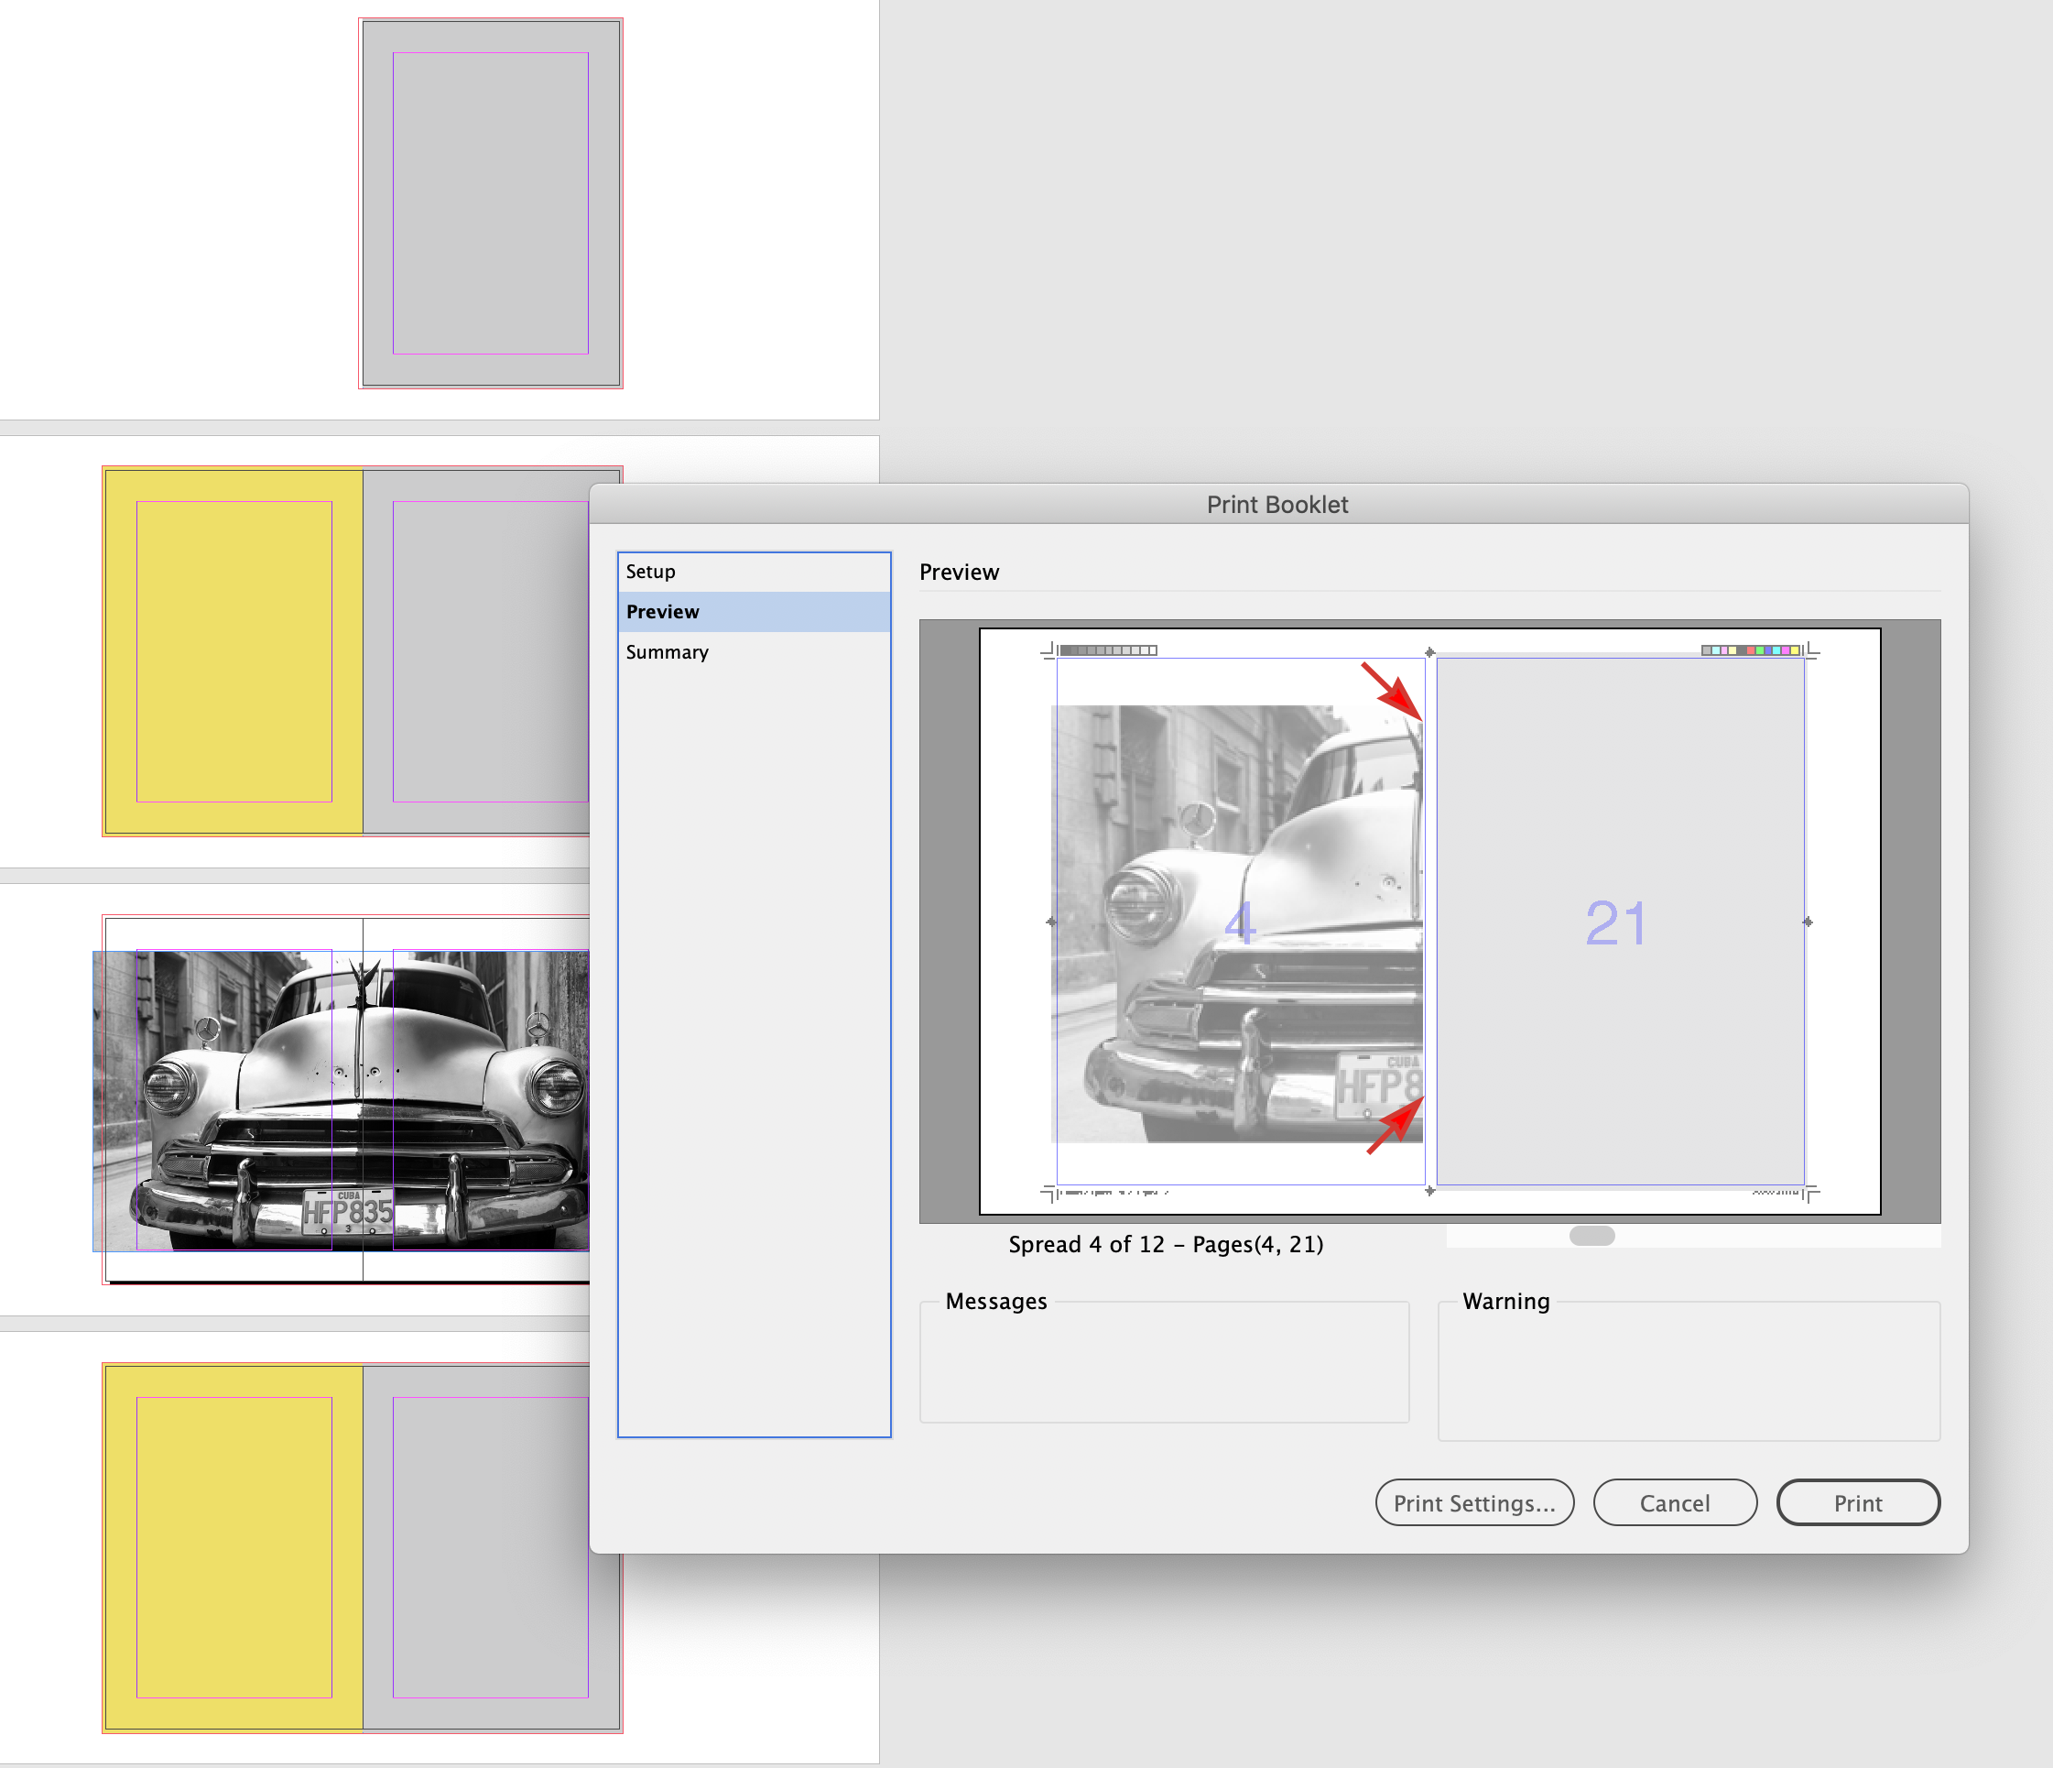Click the CMYK color bar printer's mark
The width and height of the screenshot is (2053, 1768).
pos(1754,649)
